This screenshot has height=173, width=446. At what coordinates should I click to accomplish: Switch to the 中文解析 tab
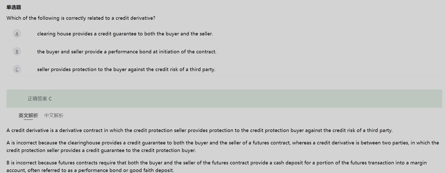click(54, 116)
